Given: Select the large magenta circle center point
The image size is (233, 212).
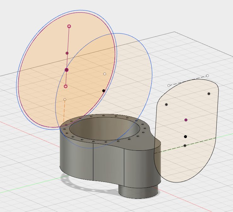Looking at the screenshot, I should (x=67, y=70).
